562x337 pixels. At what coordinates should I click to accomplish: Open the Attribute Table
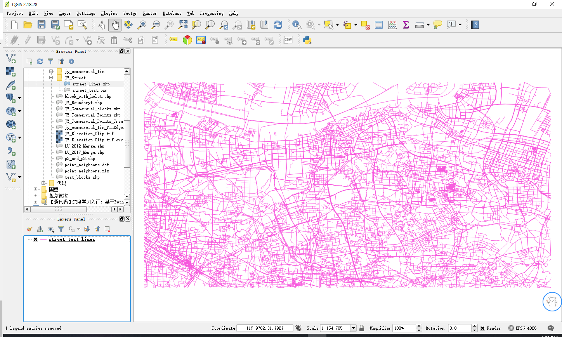pos(379,24)
